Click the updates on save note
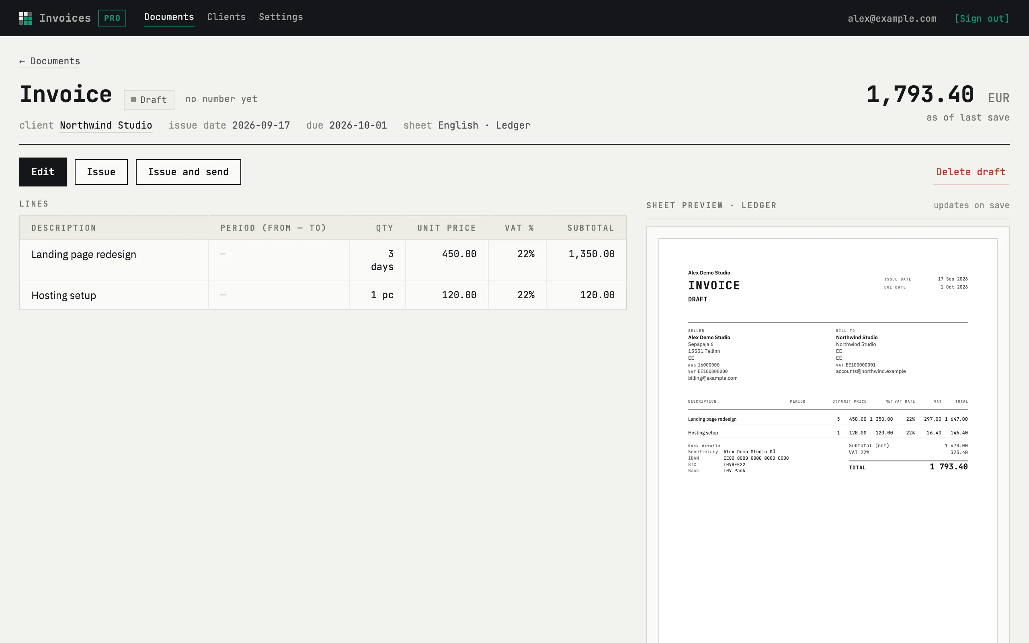1029x643 pixels. click(971, 205)
